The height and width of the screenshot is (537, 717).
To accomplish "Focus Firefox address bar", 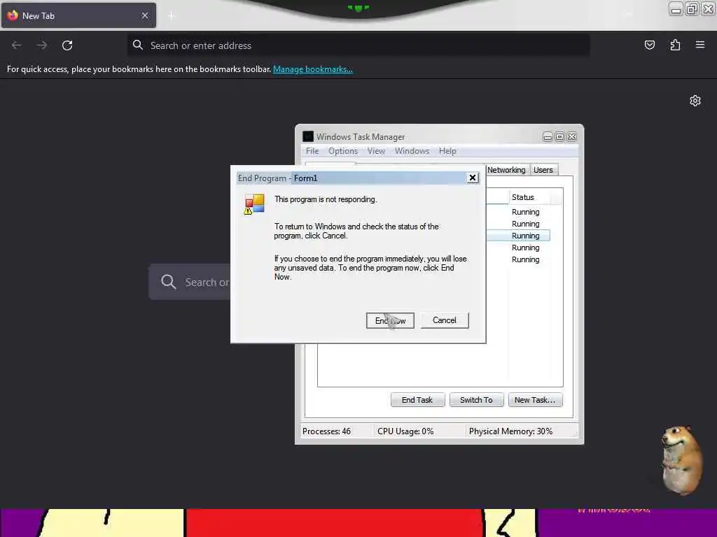I will [358, 45].
